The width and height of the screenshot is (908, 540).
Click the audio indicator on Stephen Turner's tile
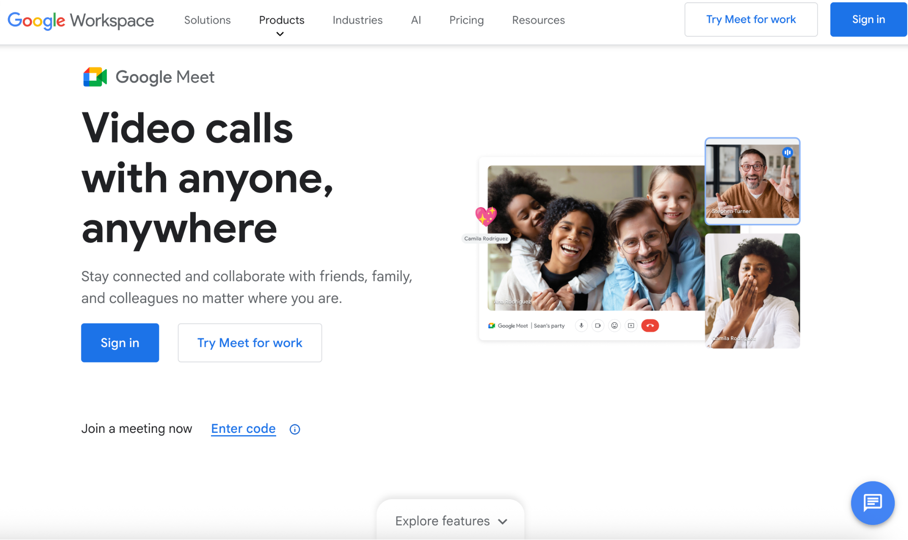tap(788, 152)
